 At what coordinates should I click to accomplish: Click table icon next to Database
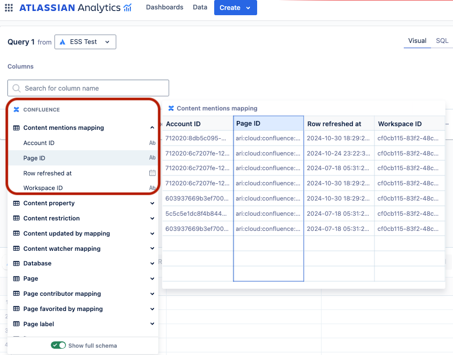16,263
